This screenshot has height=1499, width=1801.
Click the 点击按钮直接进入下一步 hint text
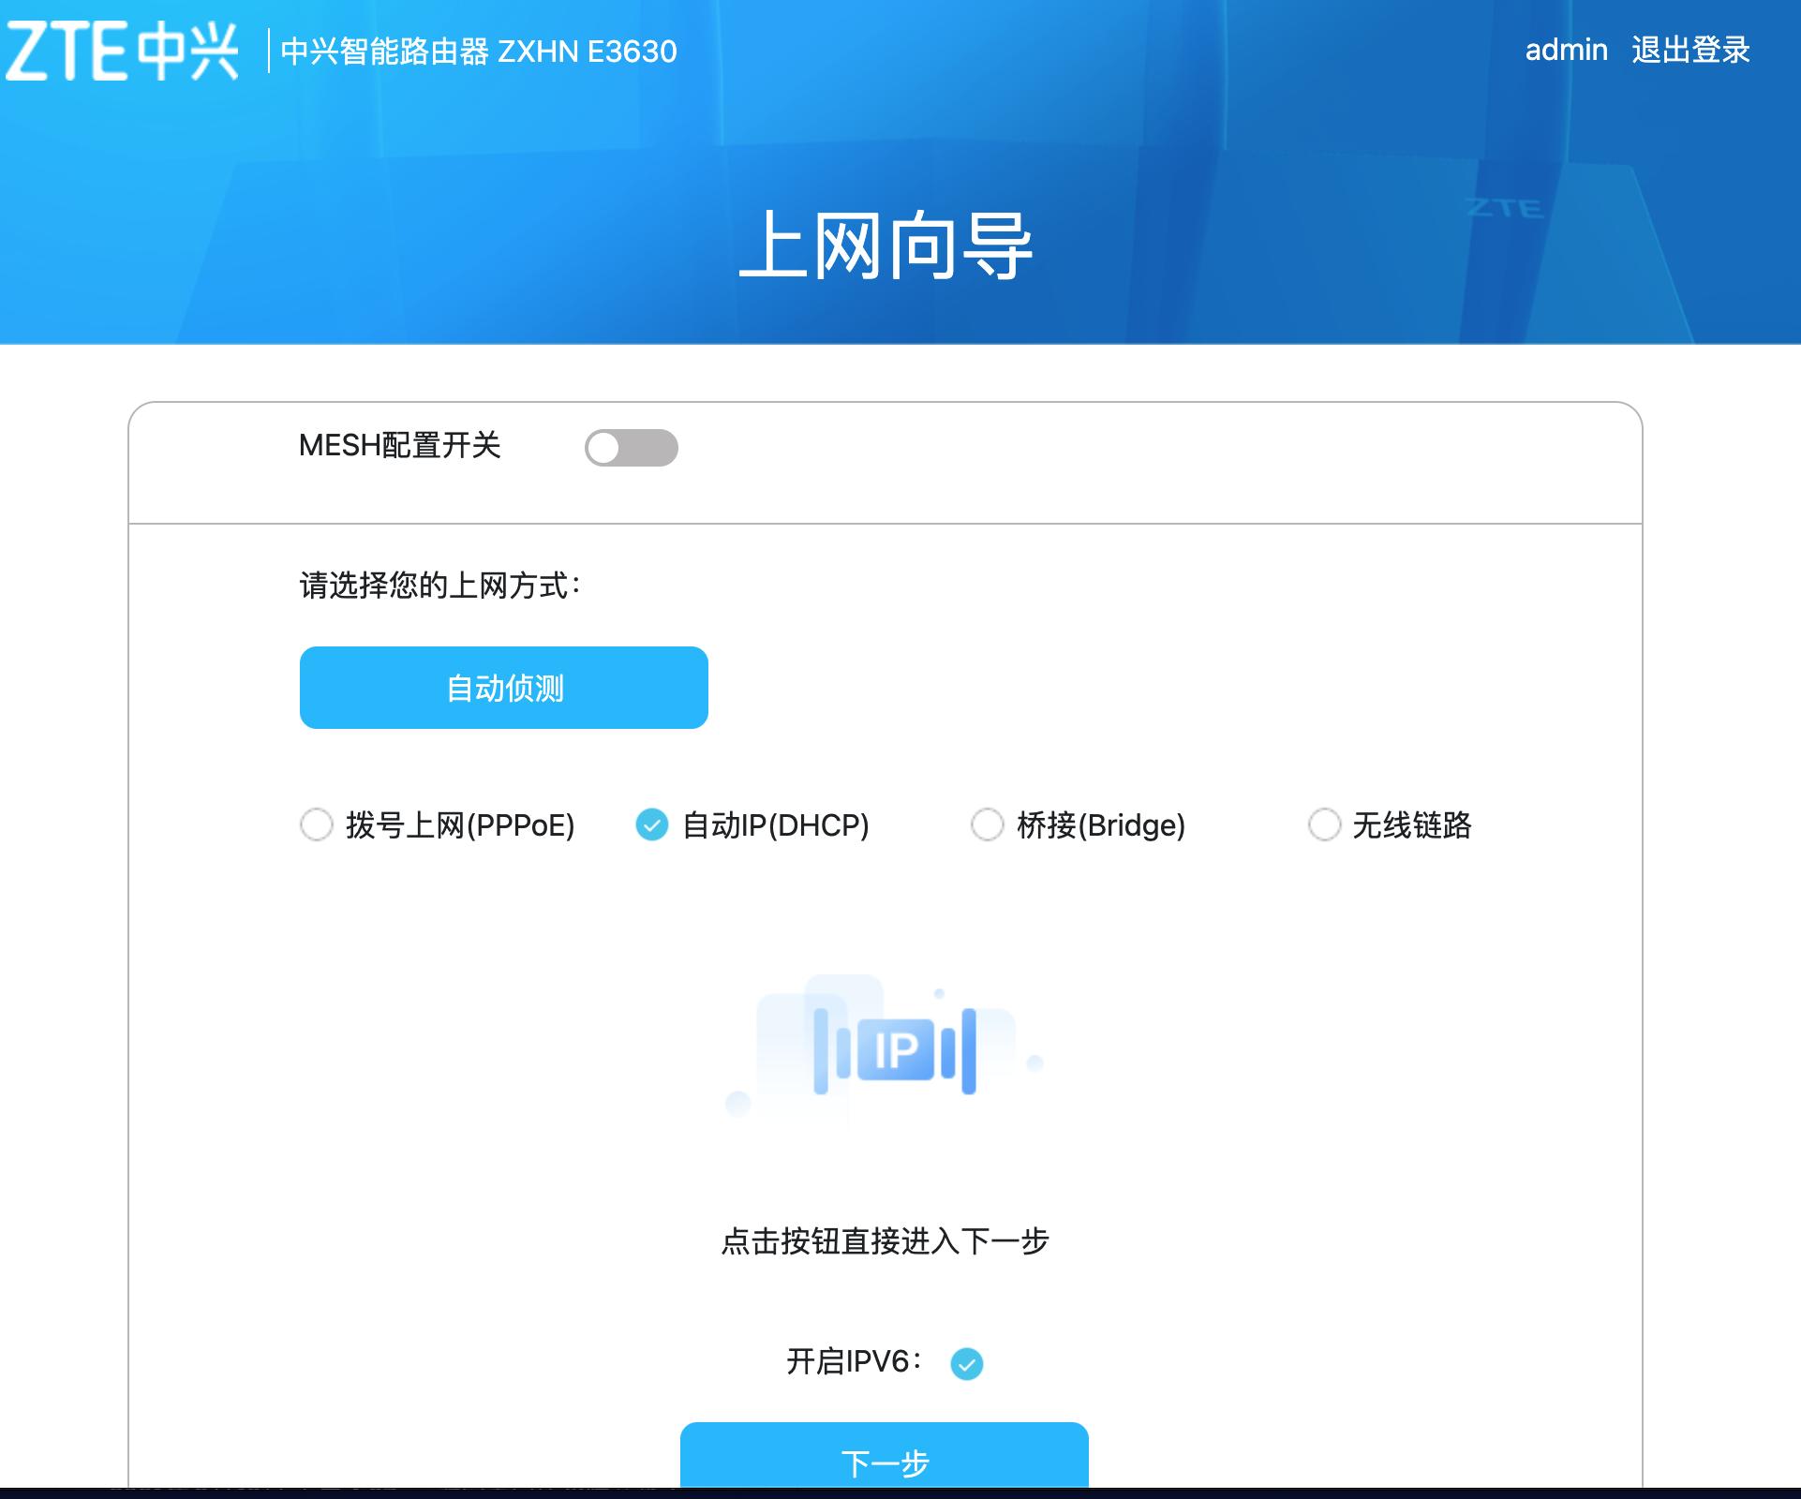(x=885, y=1243)
